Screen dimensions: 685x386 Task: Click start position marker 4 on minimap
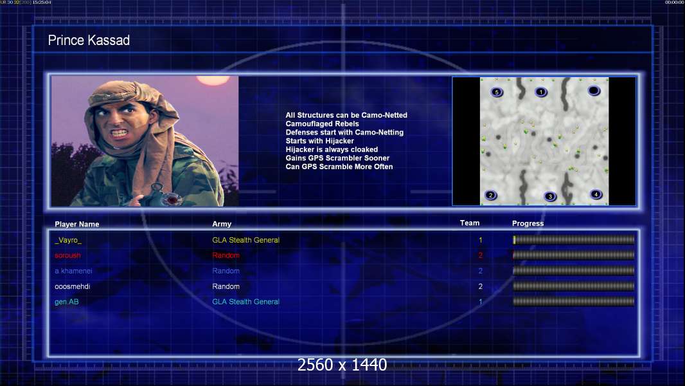click(x=596, y=194)
